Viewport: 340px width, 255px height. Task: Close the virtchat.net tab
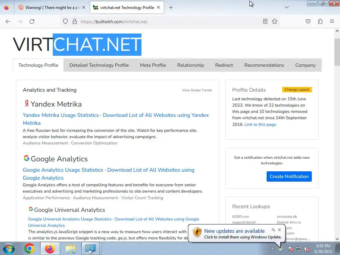158,7
